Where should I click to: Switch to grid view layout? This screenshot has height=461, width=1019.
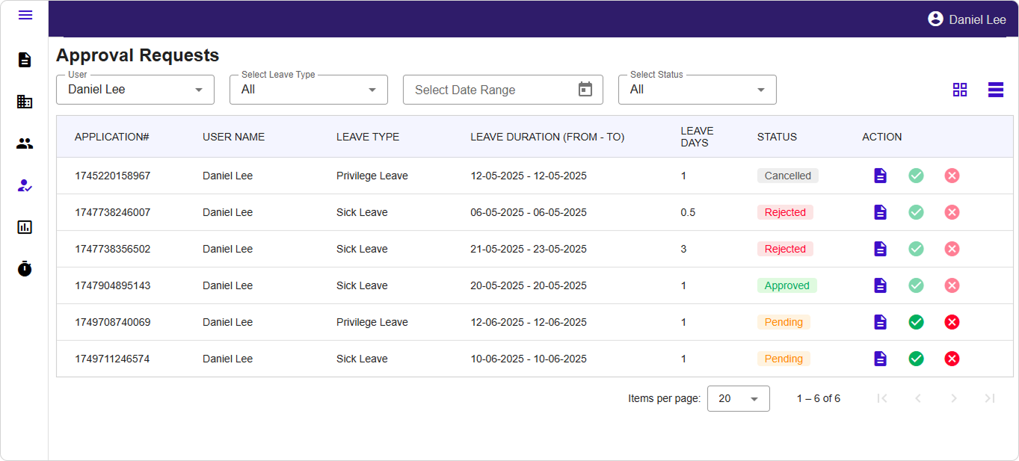click(960, 90)
